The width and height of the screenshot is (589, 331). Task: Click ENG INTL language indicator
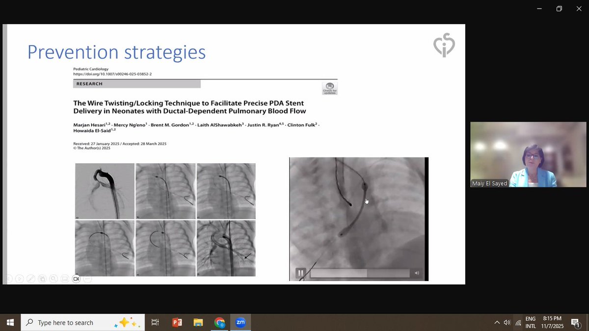(x=531, y=322)
